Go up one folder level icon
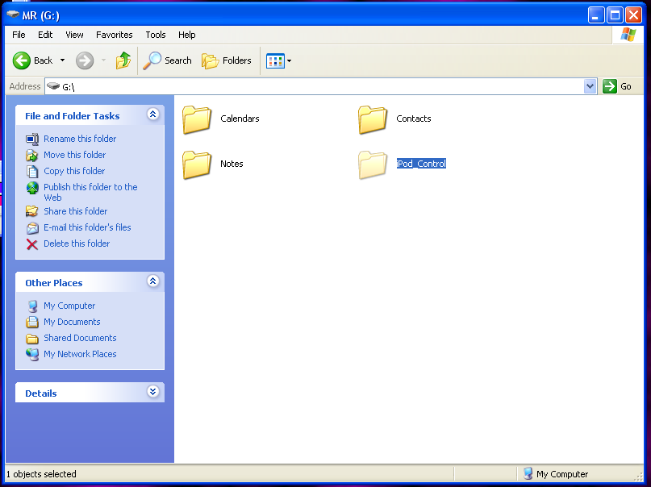The height and width of the screenshot is (487, 651). click(123, 60)
